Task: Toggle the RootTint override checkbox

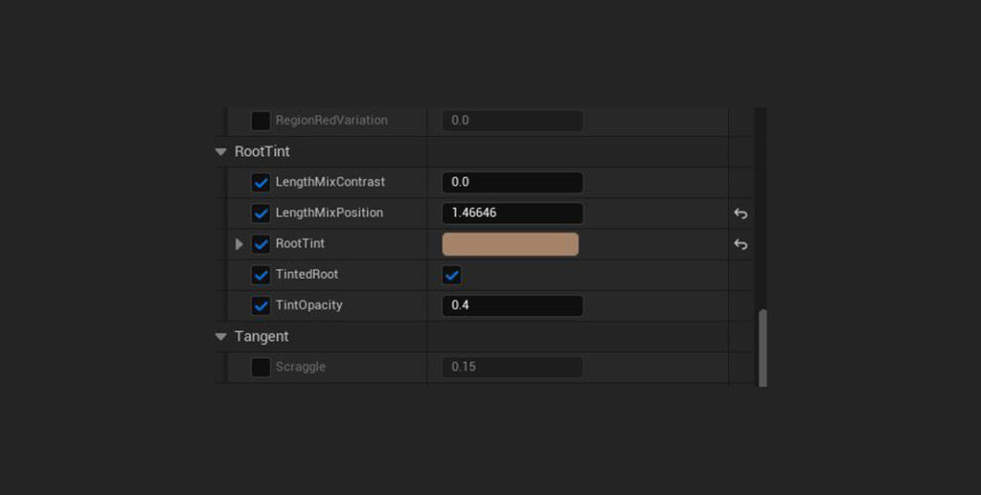Action: (x=261, y=244)
